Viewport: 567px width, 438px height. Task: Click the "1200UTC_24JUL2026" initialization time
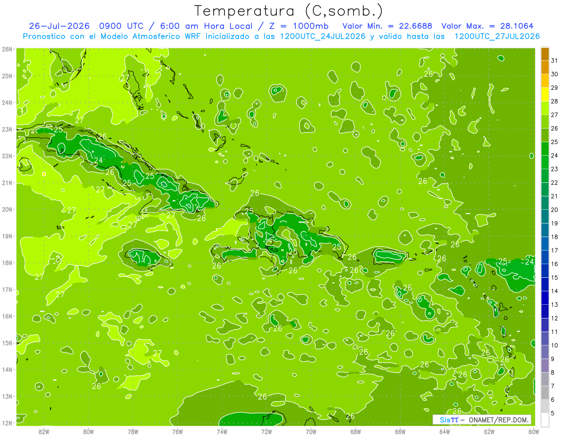point(323,36)
